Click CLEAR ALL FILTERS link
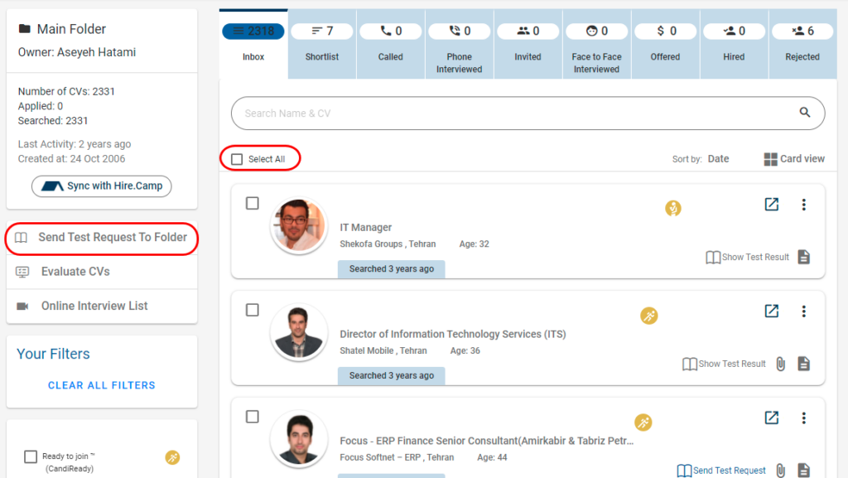This screenshot has height=478, width=848. point(102,385)
